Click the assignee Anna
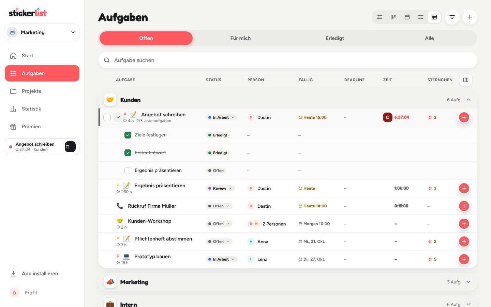The width and height of the screenshot is (491, 307). coord(258,242)
